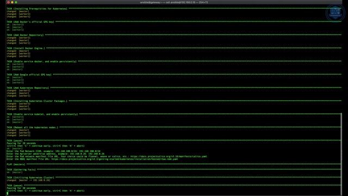Screen dimensions: 348x196
Task: Close the terminal window with red button
Action: pos(8,2)
